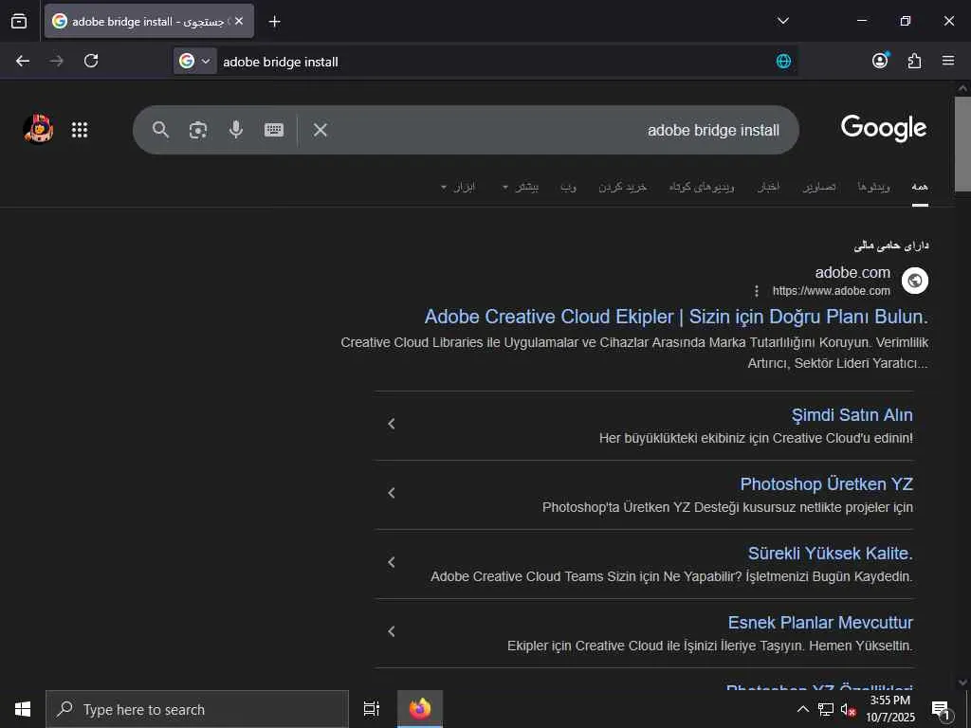Switch to the تصاویر images tab
The image size is (971, 728).
point(819,187)
